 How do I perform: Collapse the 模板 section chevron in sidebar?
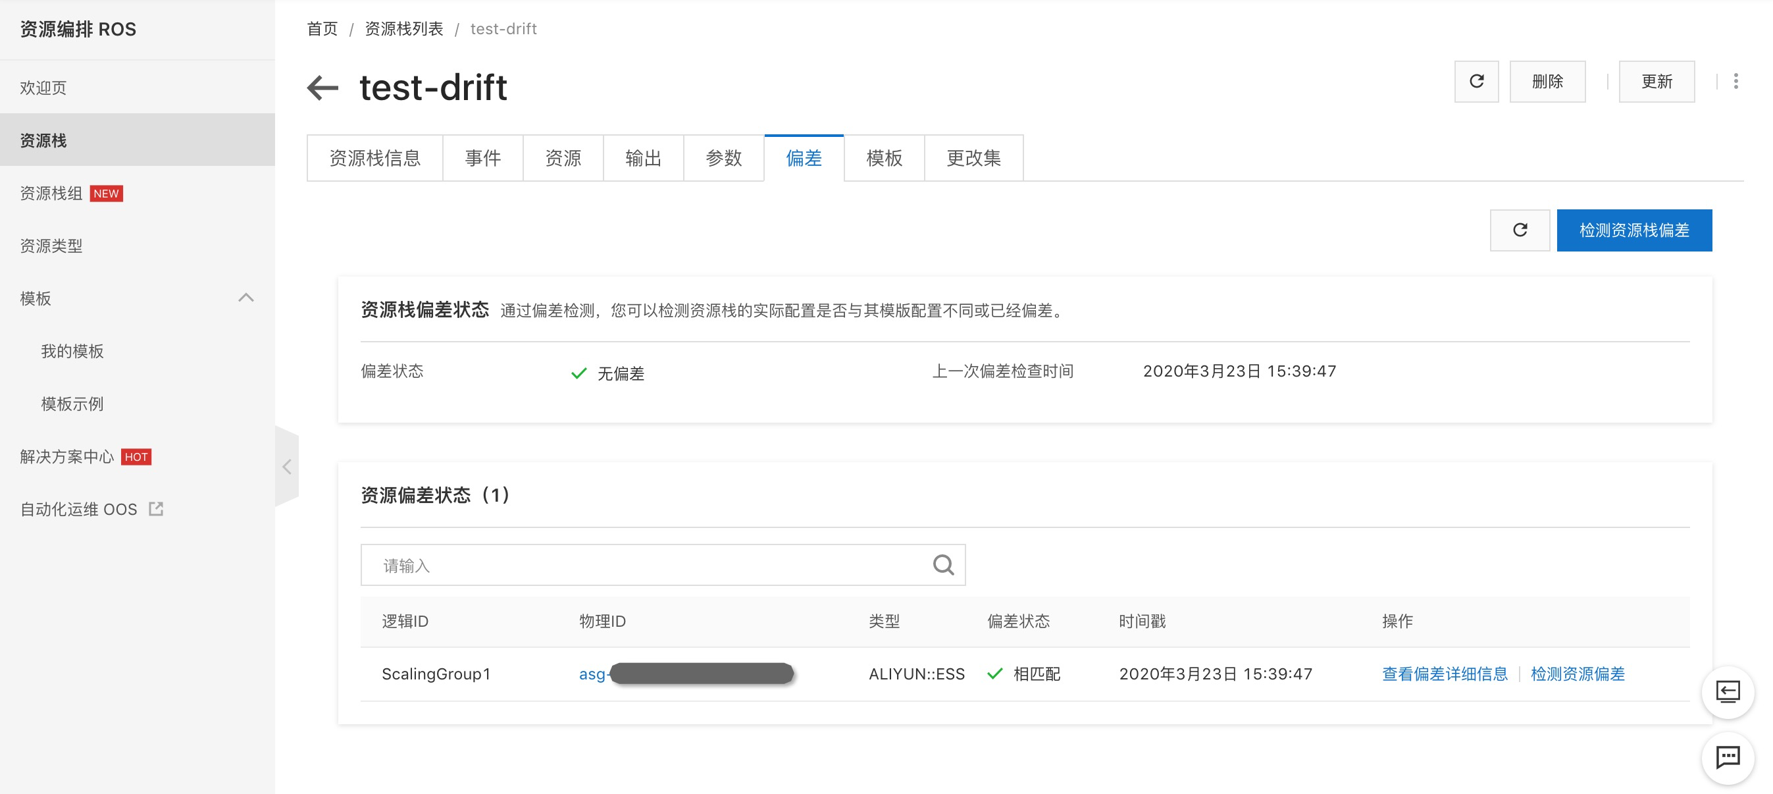(x=245, y=298)
